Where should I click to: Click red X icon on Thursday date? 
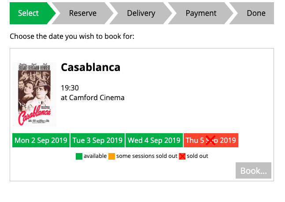[211, 140]
